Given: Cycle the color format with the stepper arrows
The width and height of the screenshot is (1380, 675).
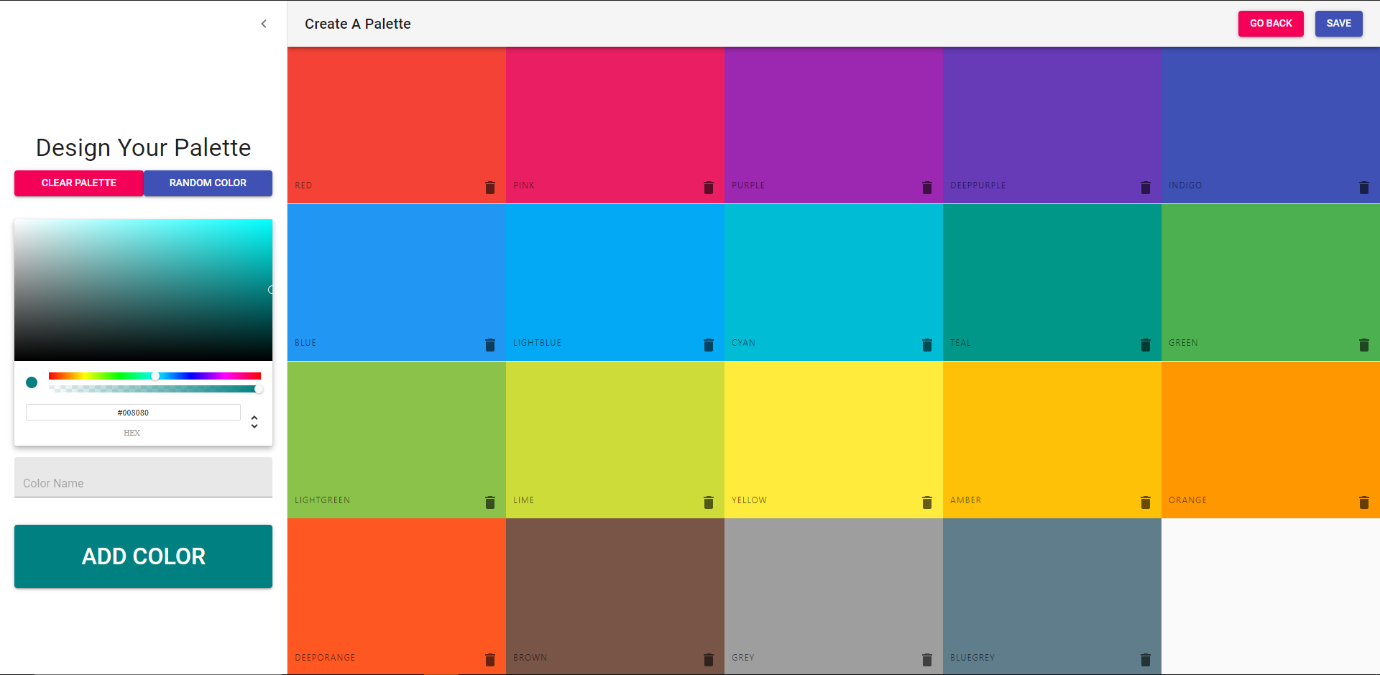Looking at the screenshot, I should pos(254,421).
